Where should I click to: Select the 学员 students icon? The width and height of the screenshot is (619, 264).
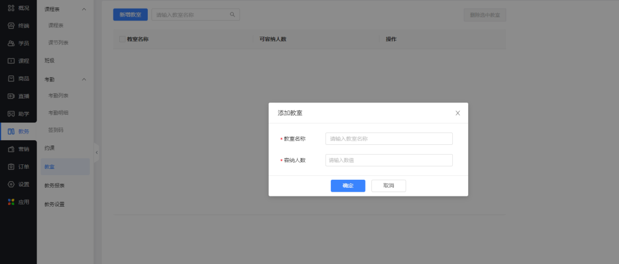(11, 44)
